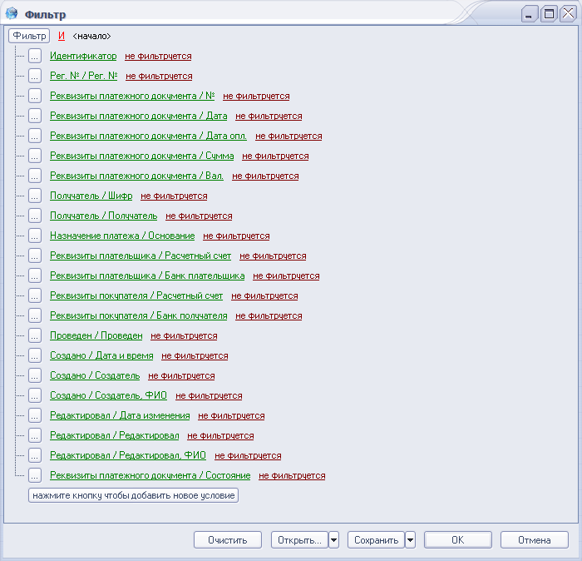Click Создано / Создатель, ФИО link

pyautogui.click(x=108, y=395)
